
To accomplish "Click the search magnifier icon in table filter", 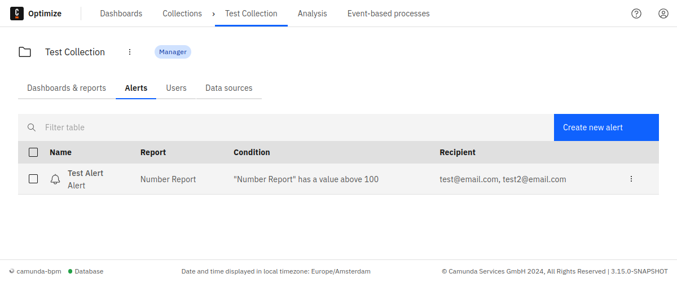I will (32, 127).
